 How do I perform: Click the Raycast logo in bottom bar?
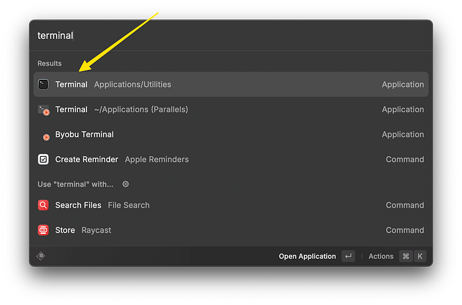click(41, 256)
